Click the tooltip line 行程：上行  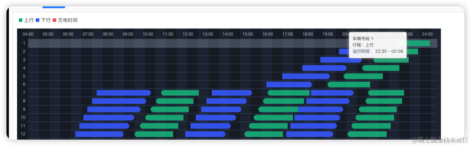[x=363, y=45]
